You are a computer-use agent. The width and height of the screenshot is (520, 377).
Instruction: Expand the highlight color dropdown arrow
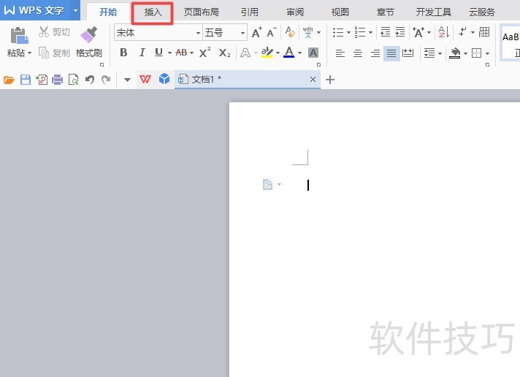278,53
